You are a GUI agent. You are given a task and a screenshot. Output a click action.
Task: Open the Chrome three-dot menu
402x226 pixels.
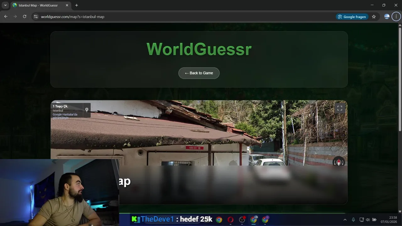[396, 17]
